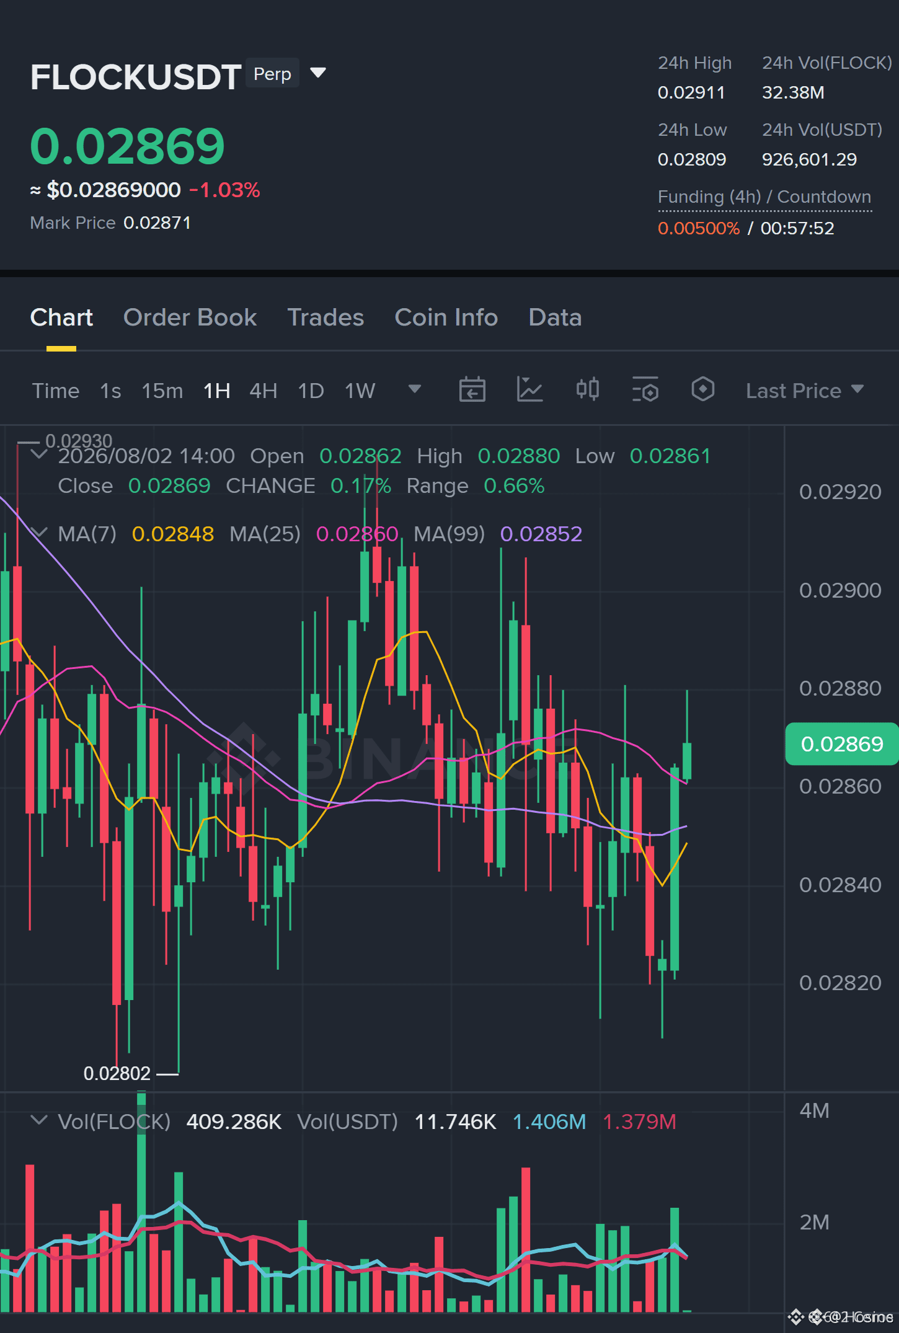899x1333 pixels.
Task: Click the large 0.02869 last price
Action: (x=128, y=146)
